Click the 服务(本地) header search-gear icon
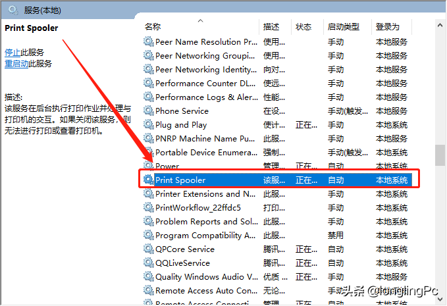This screenshot has height=306, width=447. [13, 11]
